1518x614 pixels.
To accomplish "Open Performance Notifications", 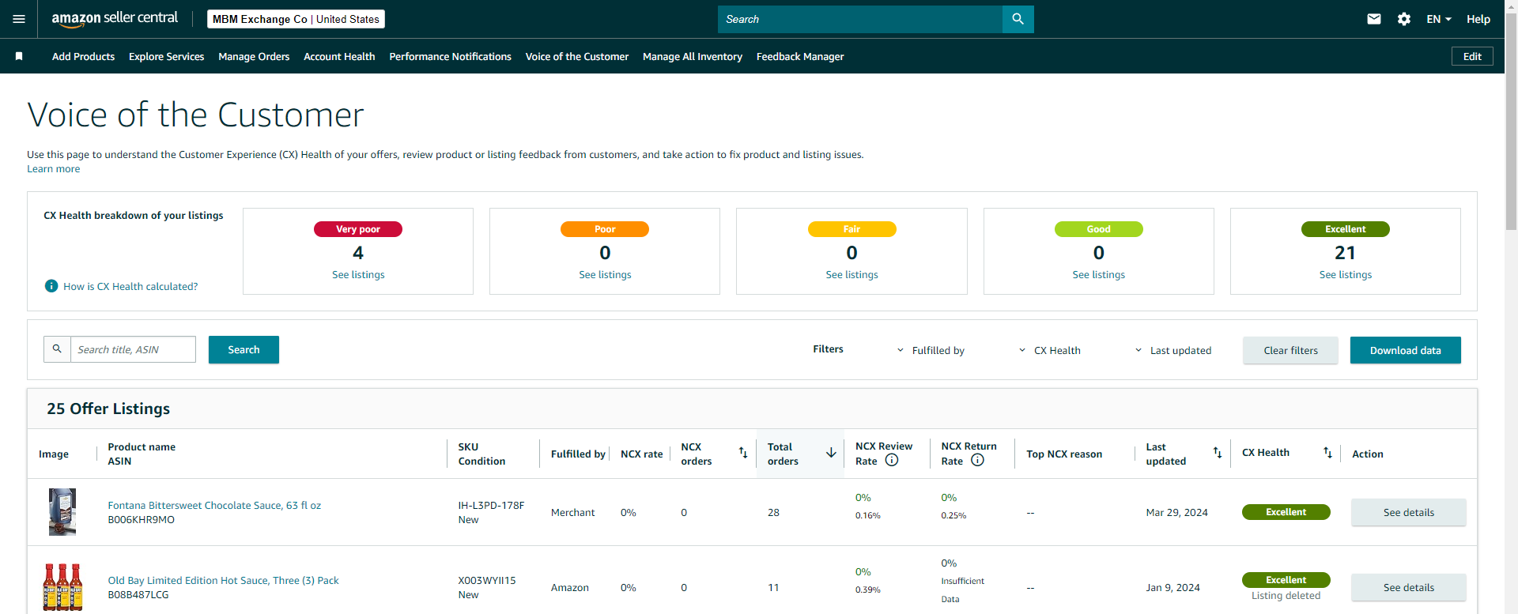I will [x=450, y=56].
